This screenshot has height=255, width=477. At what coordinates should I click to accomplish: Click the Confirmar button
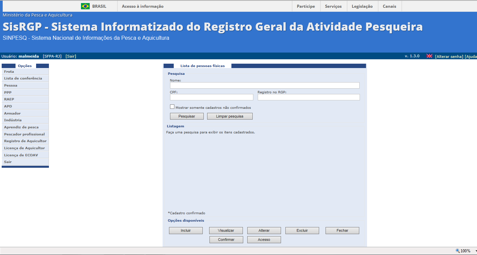click(x=226, y=240)
